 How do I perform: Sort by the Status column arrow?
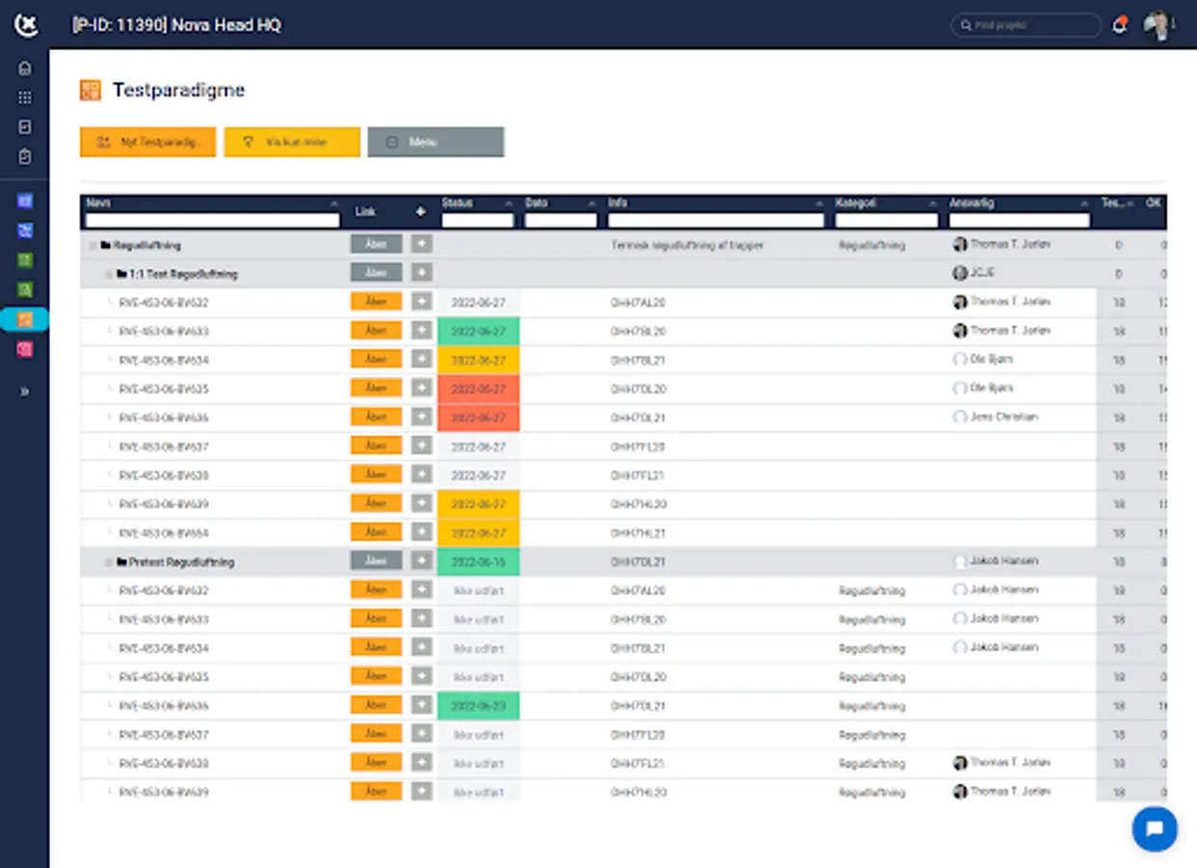pos(508,203)
